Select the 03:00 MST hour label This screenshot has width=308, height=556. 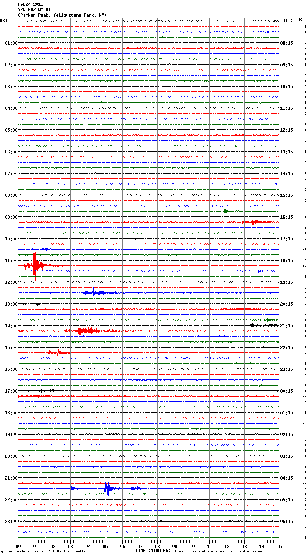pos(11,87)
